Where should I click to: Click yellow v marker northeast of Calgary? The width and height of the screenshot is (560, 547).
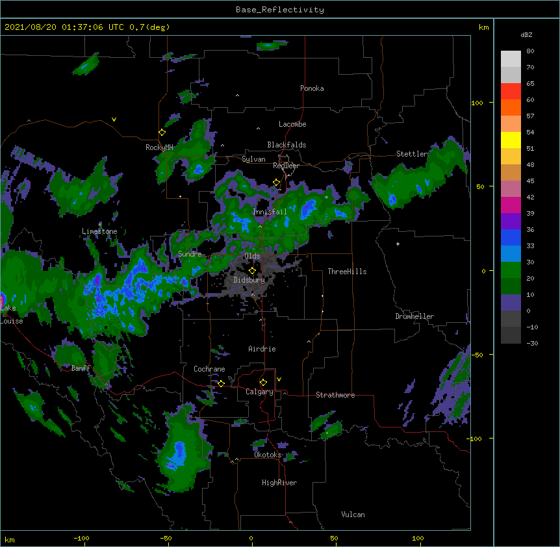coord(279,379)
